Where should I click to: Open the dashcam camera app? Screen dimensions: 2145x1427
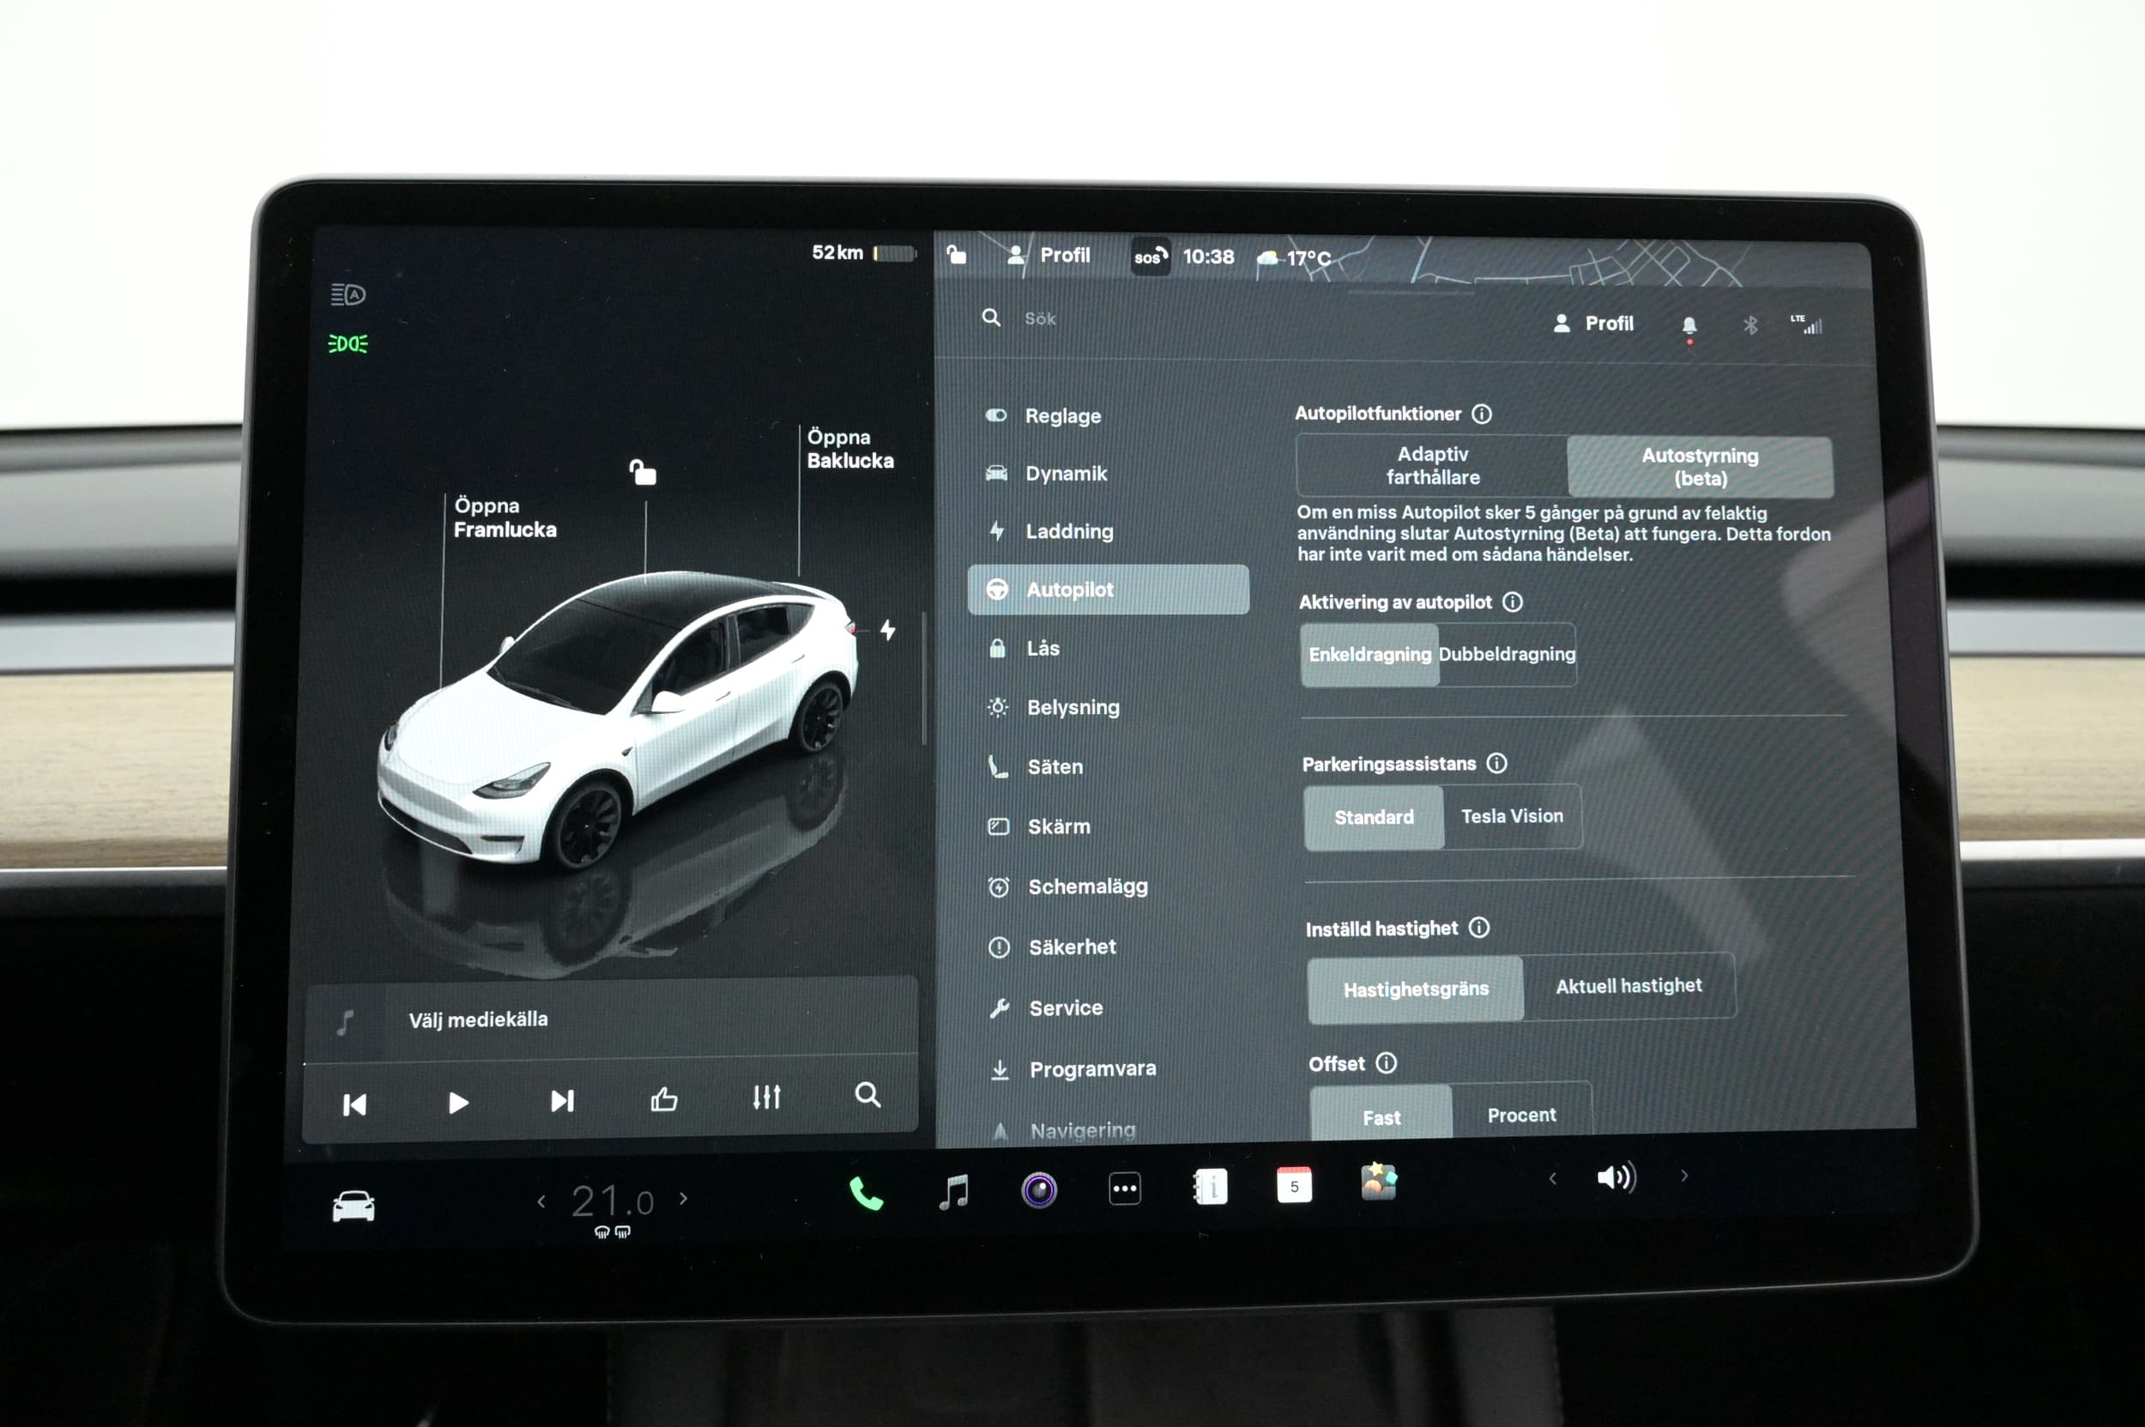(1038, 1189)
